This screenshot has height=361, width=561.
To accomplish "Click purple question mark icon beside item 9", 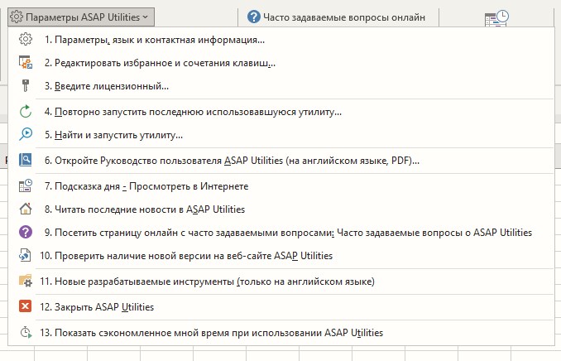I will 26,232.
